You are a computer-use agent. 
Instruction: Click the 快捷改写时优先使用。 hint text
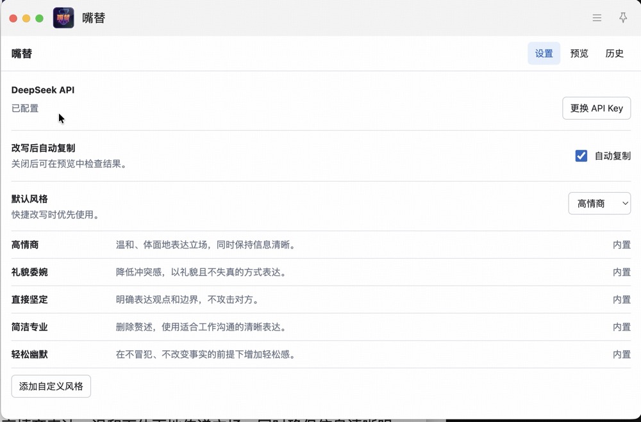click(x=56, y=215)
